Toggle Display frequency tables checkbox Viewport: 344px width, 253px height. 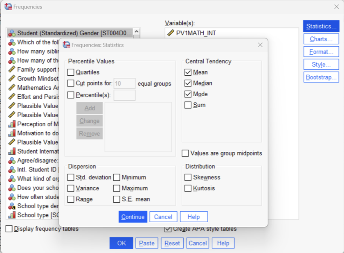[9, 229]
